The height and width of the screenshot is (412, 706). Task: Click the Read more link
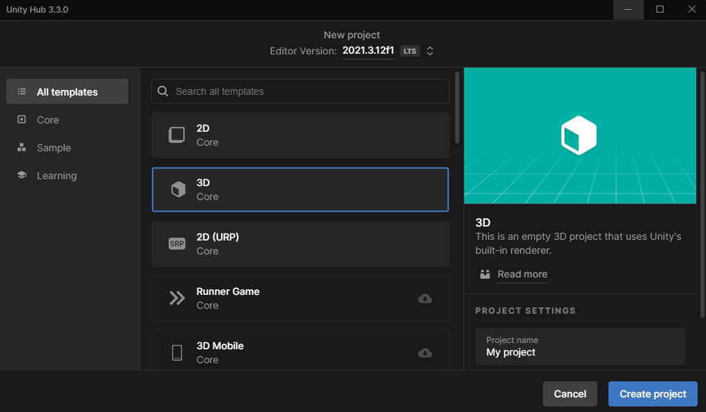[522, 274]
